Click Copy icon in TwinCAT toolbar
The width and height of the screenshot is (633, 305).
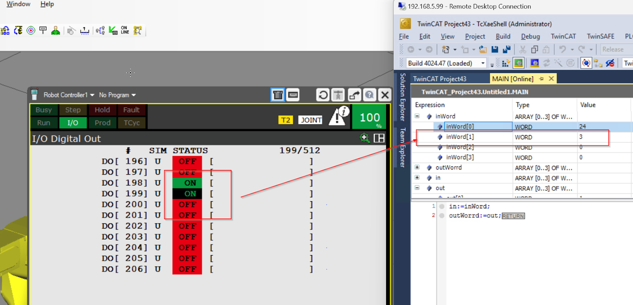tap(534, 50)
